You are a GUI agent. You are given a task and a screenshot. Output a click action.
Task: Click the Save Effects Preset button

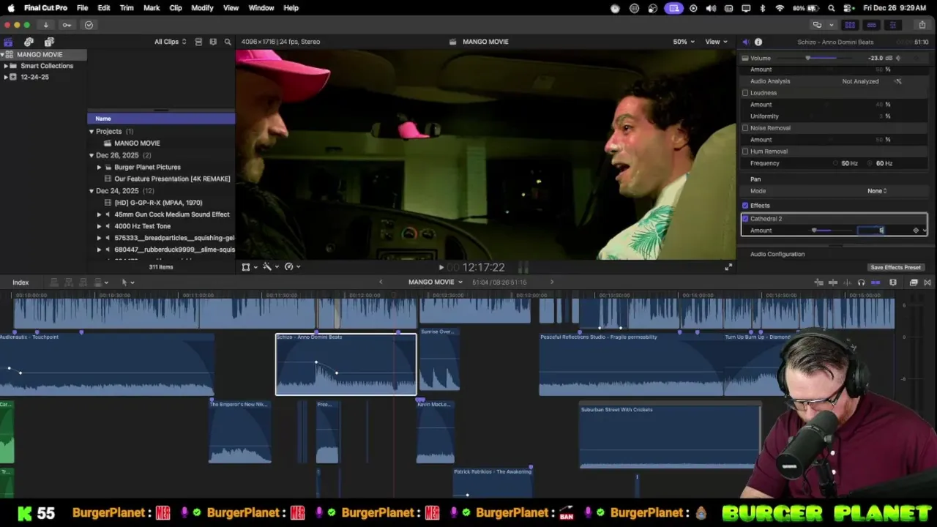coord(895,267)
